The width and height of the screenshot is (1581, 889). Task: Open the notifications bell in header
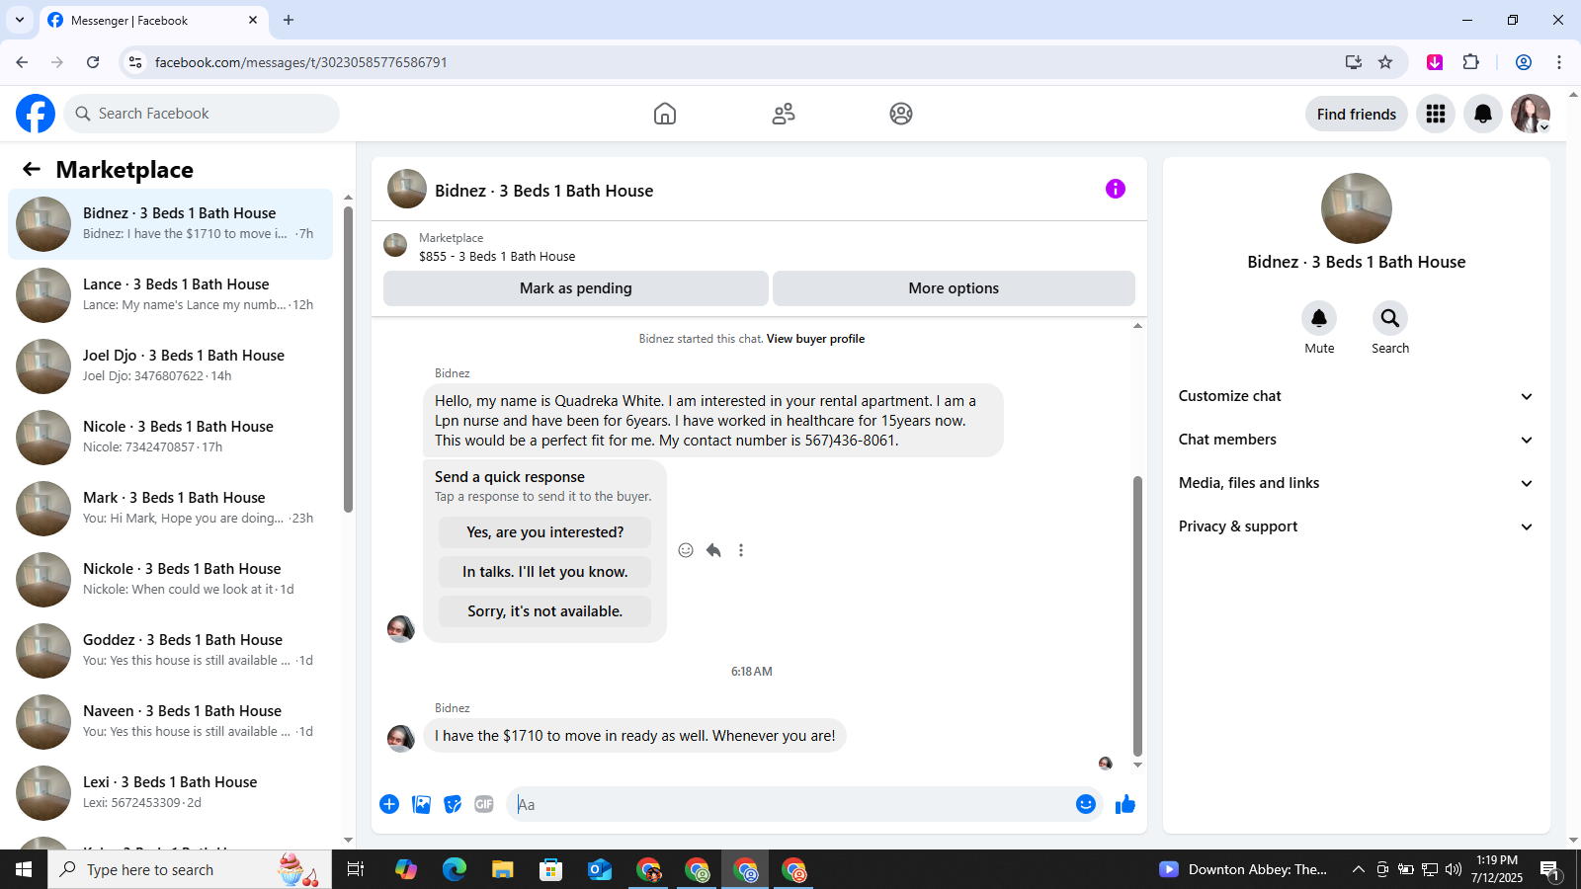[x=1483, y=114]
